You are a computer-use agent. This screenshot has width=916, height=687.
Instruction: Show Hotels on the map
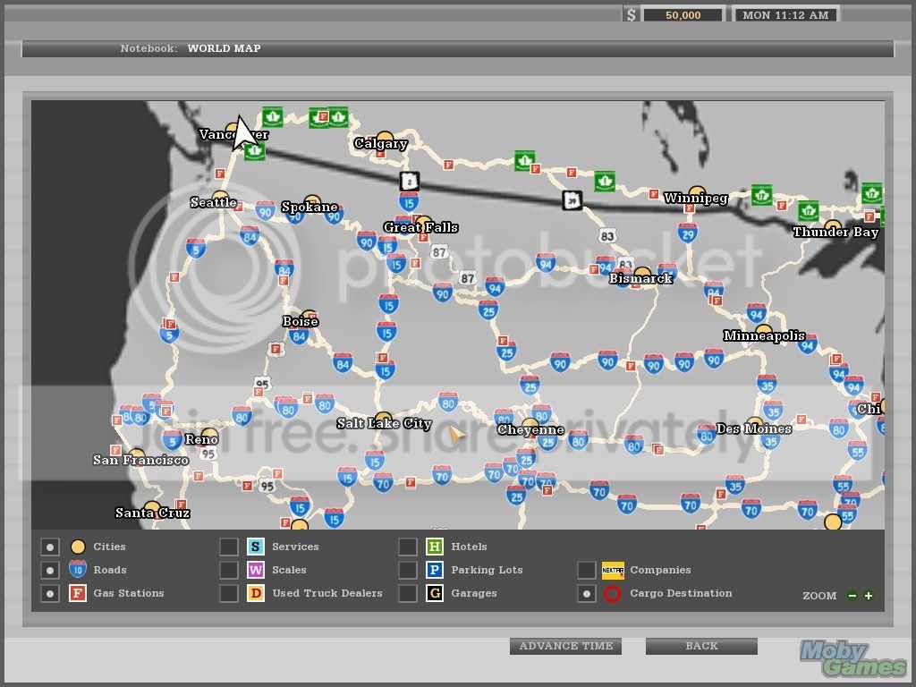coord(408,547)
